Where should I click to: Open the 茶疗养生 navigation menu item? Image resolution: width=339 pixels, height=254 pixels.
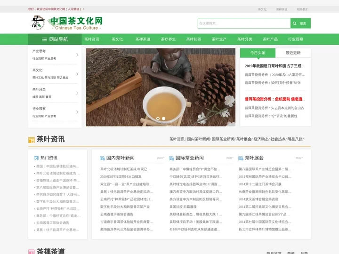tap(168, 40)
